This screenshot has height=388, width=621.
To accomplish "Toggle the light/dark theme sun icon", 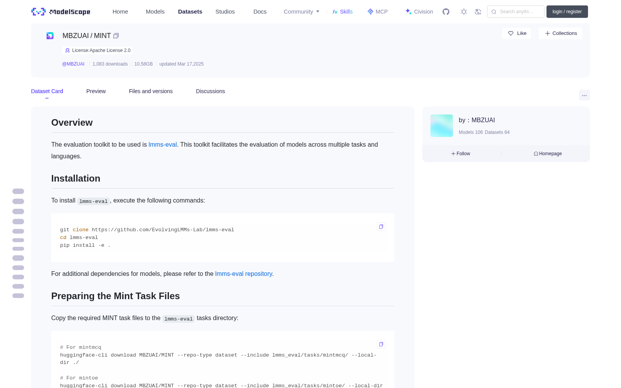I will pyautogui.click(x=463, y=12).
